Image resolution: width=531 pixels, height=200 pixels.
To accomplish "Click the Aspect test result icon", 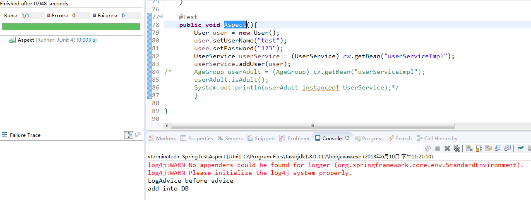I will click(x=13, y=40).
